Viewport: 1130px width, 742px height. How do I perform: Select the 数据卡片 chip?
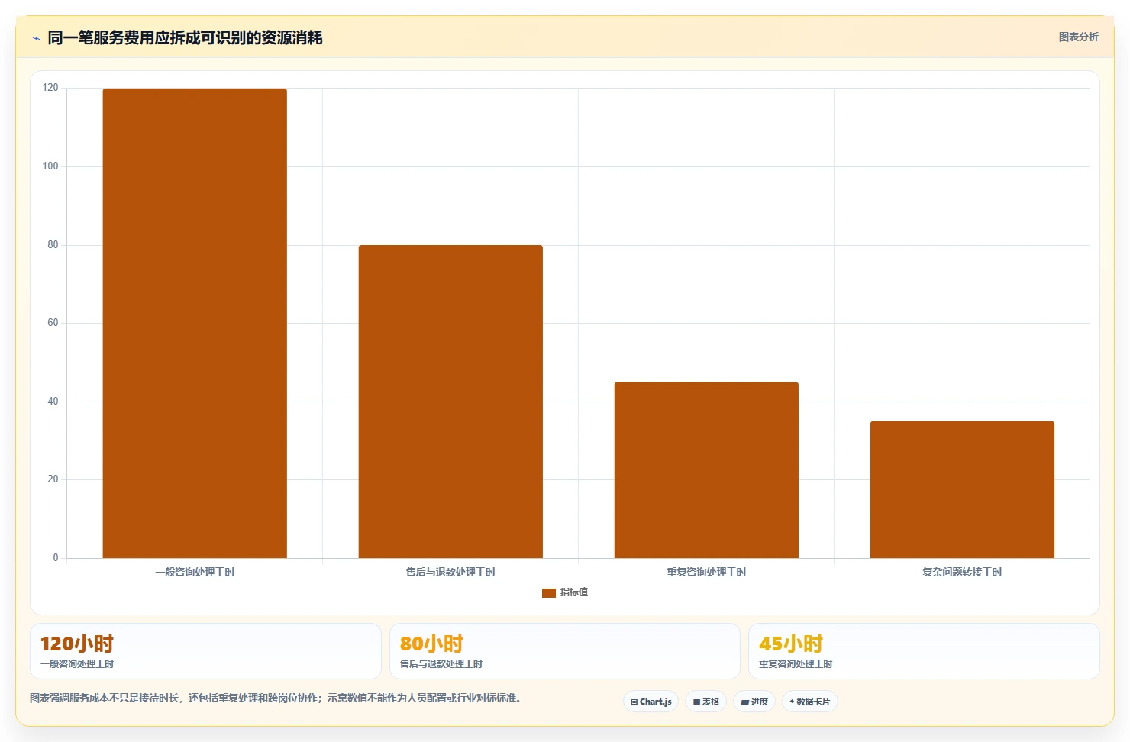coord(809,702)
